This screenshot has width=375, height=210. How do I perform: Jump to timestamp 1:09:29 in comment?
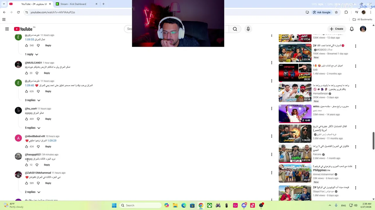[52, 141]
